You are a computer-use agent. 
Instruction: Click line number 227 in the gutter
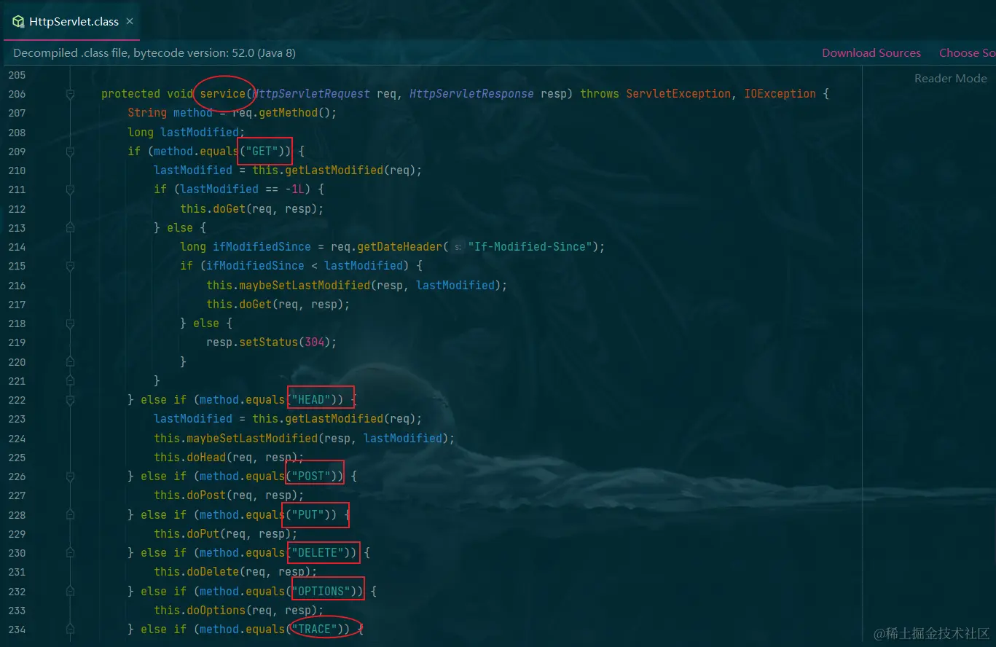pos(16,495)
